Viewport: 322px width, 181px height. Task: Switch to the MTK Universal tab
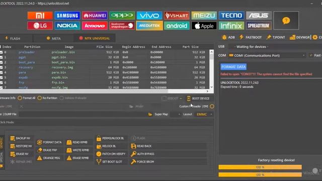[x=95, y=38]
